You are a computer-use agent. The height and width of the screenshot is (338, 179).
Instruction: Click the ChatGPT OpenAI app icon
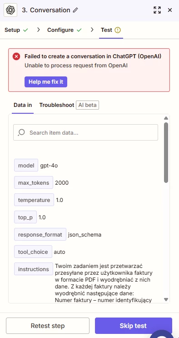point(10,10)
